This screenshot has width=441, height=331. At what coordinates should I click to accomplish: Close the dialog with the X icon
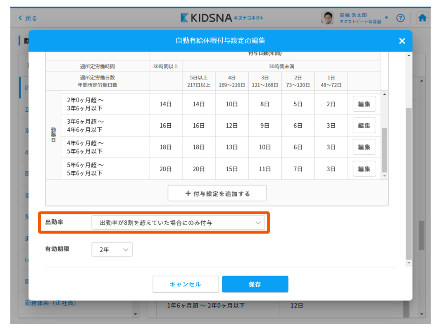click(402, 41)
